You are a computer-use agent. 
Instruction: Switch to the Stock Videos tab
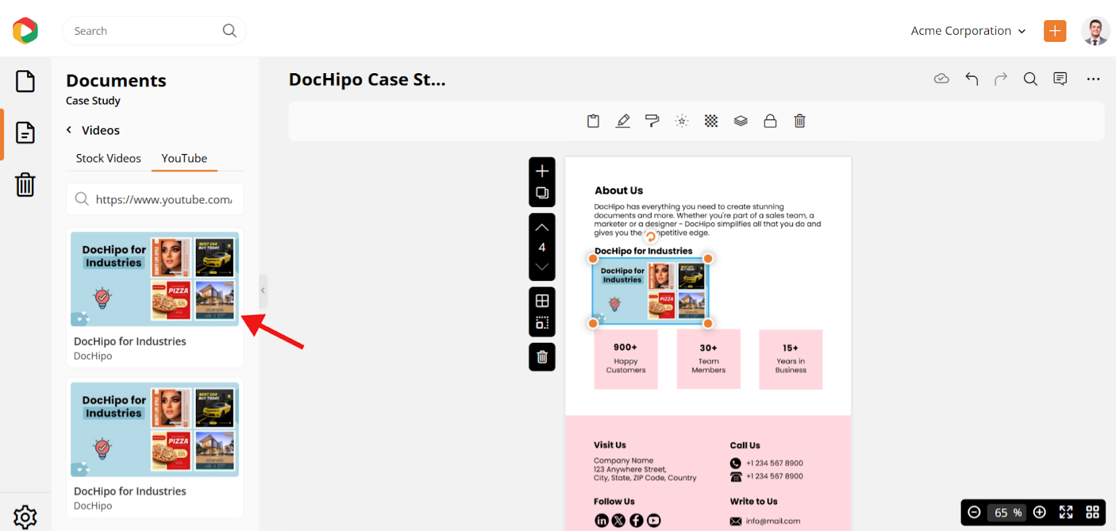[108, 158]
